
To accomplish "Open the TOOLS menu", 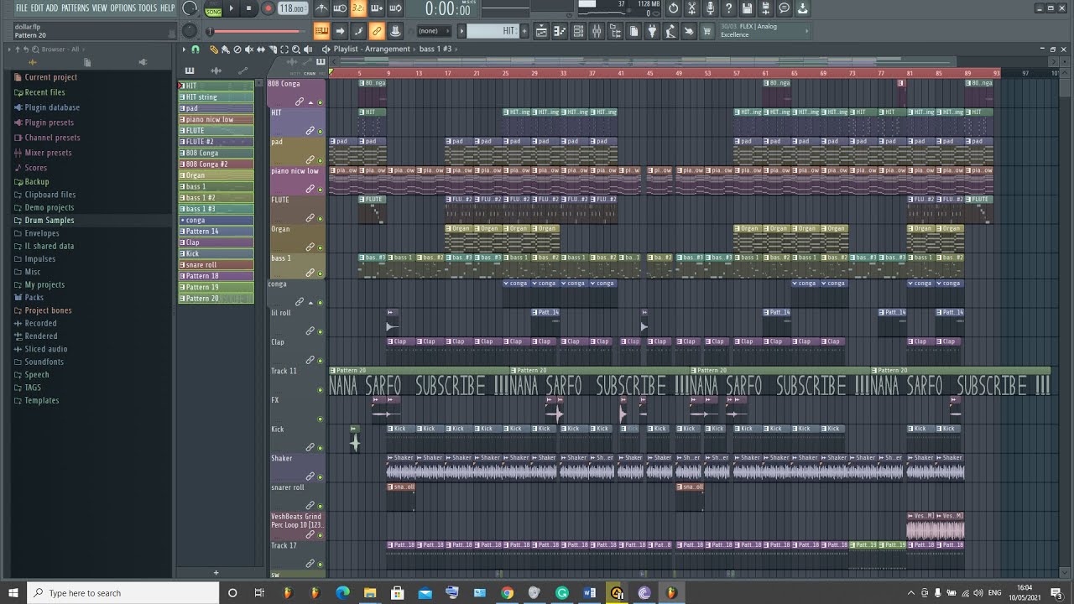I will (148, 8).
